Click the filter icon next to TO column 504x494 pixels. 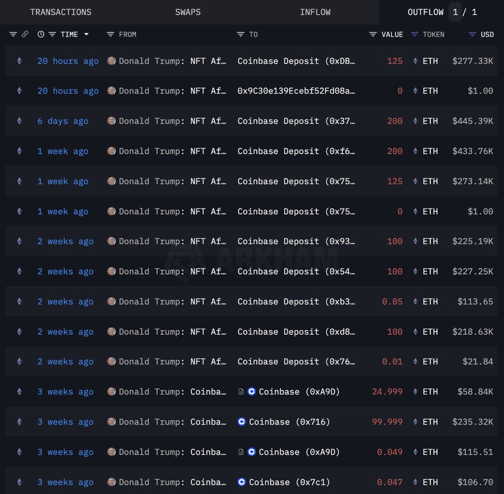point(241,34)
